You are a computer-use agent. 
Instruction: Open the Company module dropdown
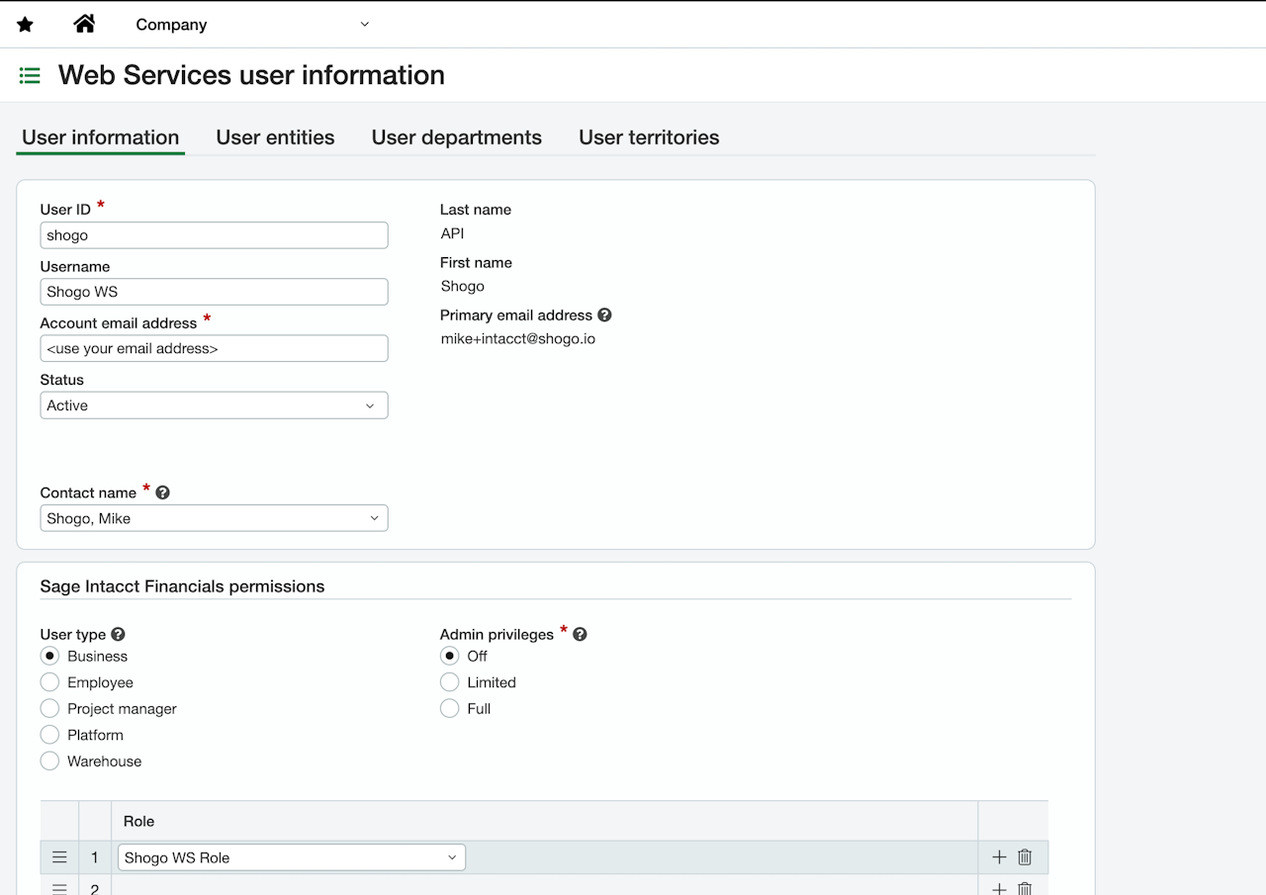pos(252,25)
